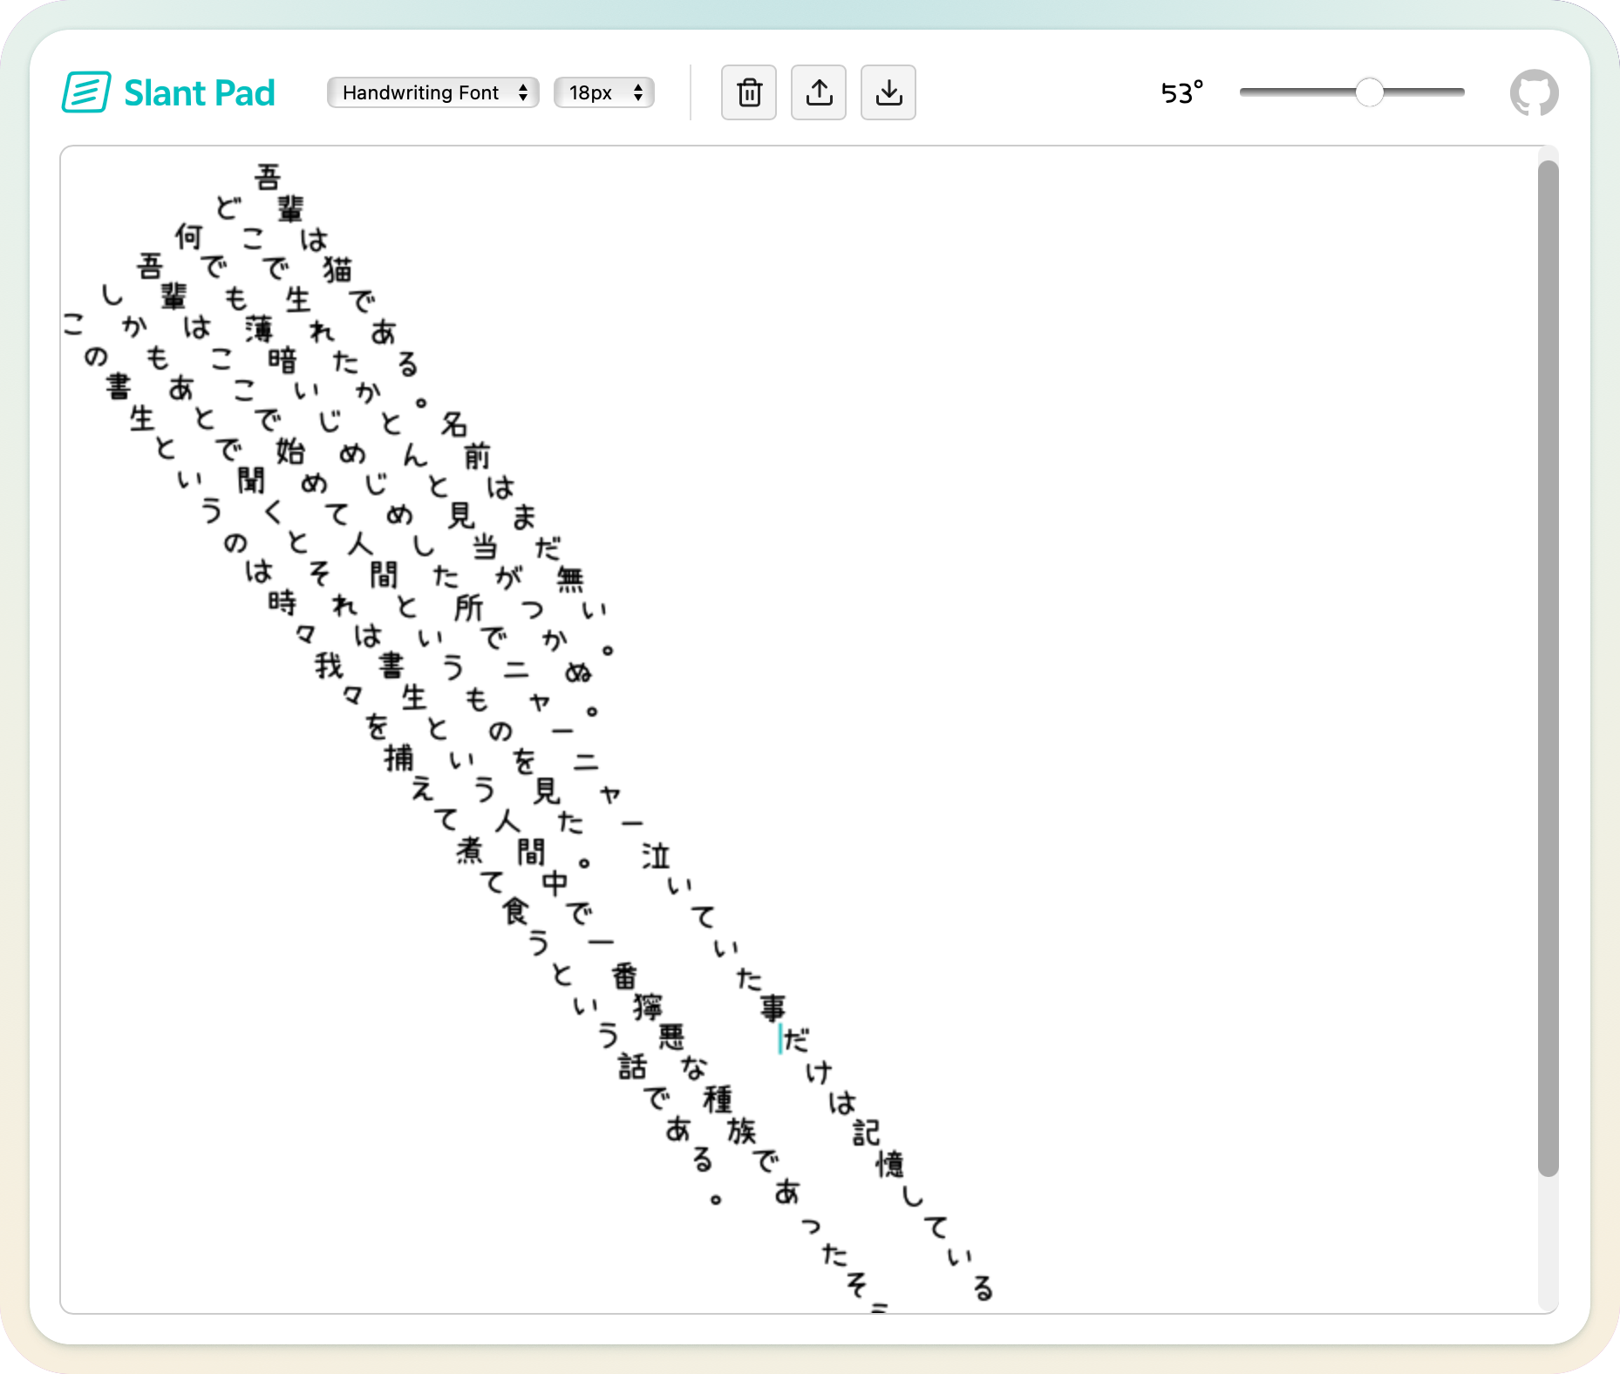Click on the 捕 character in the text
This screenshot has width=1620, height=1374.
point(399,758)
